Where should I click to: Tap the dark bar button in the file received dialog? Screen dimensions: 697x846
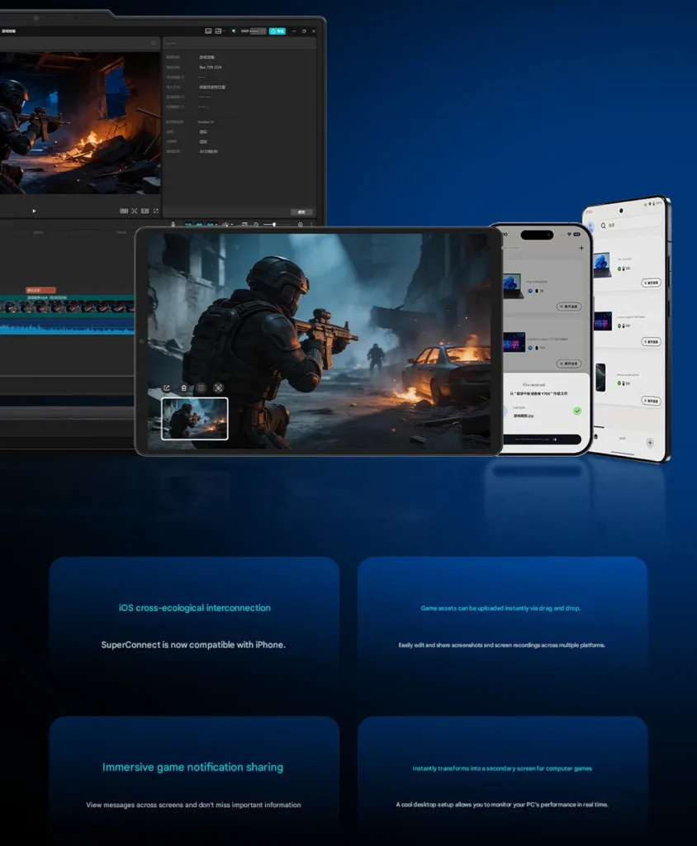tap(541, 440)
